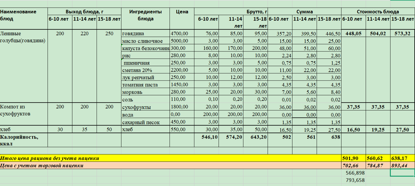Click the 'сахарный песок' ingredient cell
The image size is (415, 186).
coord(145,122)
